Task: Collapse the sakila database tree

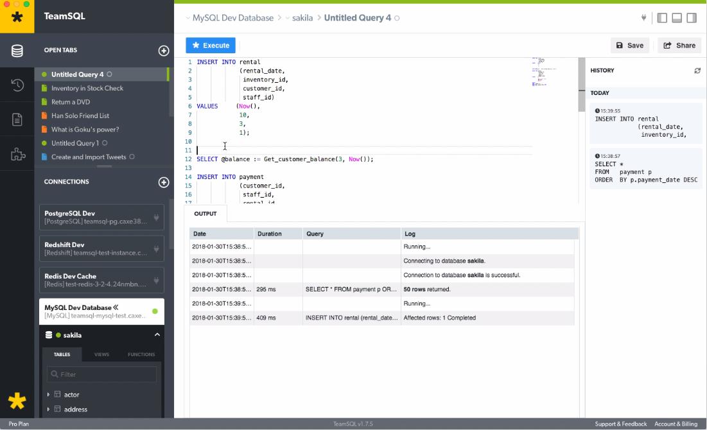Action: (157, 335)
